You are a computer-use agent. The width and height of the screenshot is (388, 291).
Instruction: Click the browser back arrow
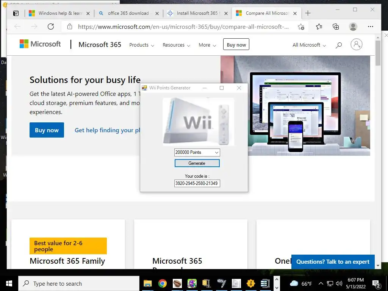point(17,27)
